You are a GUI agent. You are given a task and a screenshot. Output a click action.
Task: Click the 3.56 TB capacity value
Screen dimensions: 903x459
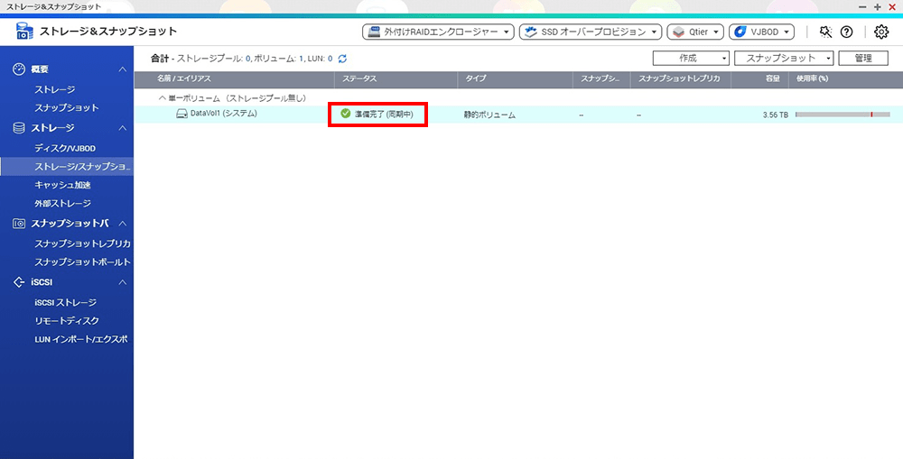(x=775, y=115)
